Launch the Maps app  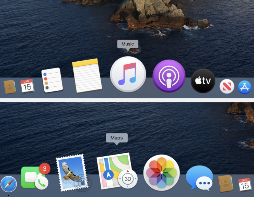[x=117, y=171]
